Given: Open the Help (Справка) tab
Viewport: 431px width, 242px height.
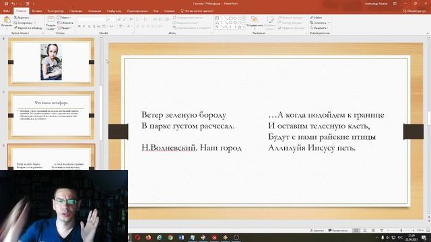Looking at the screenshot, I should [169, 11].
